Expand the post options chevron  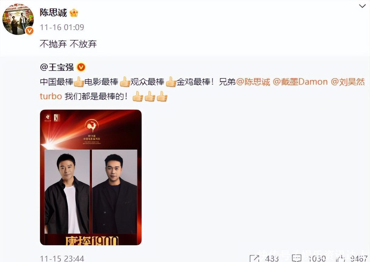tap(362, 6)
